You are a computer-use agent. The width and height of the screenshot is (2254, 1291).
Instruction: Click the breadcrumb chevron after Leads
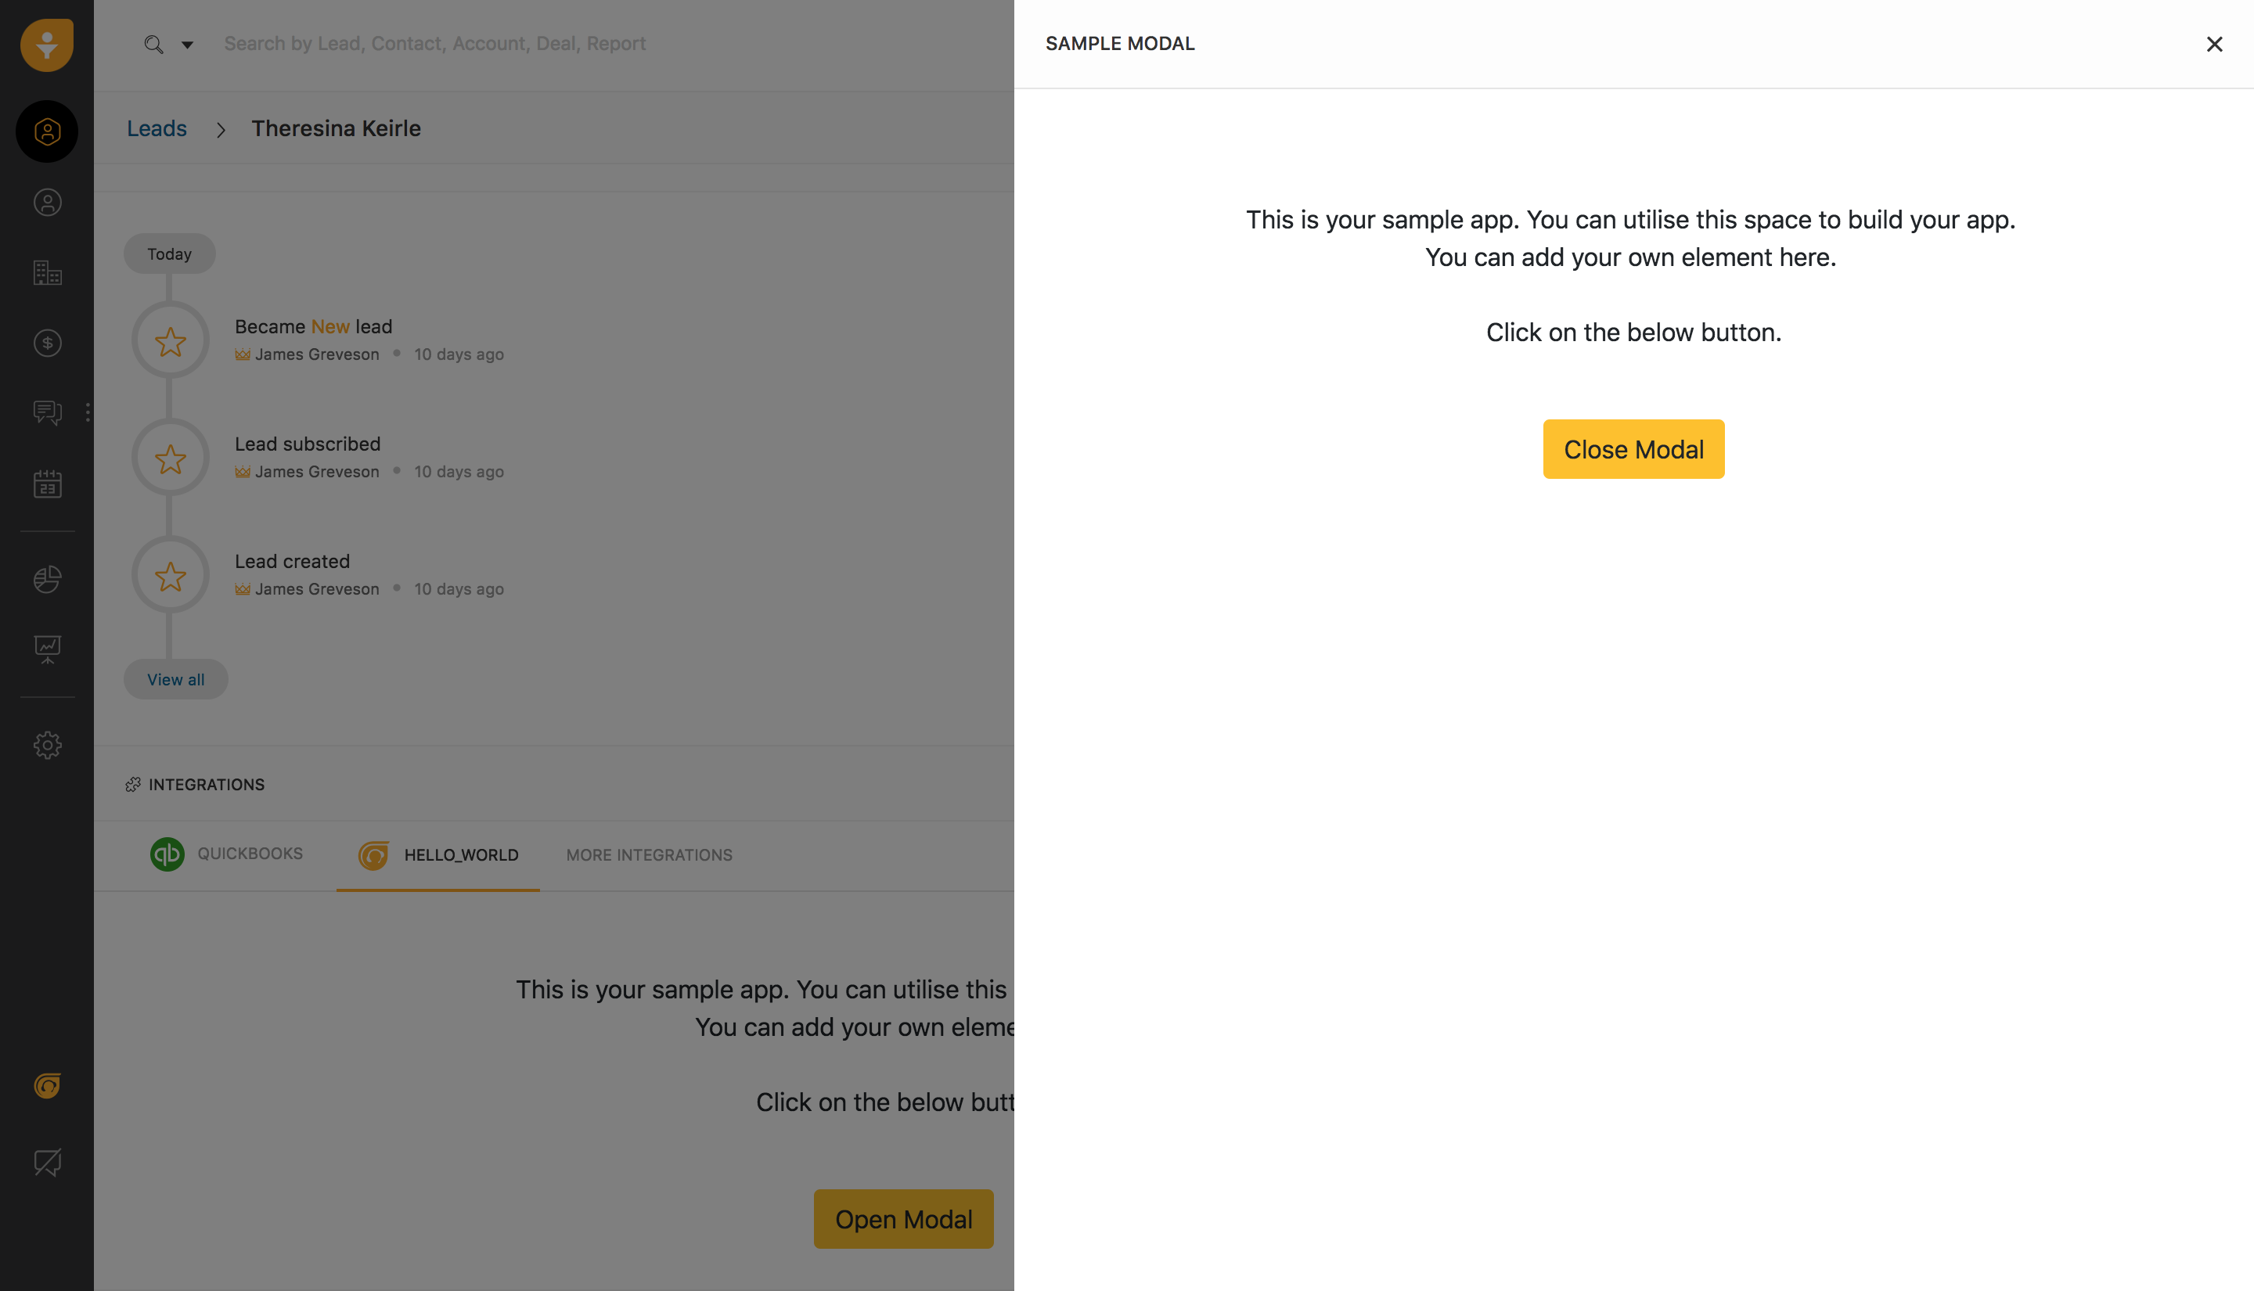[221, 129]
